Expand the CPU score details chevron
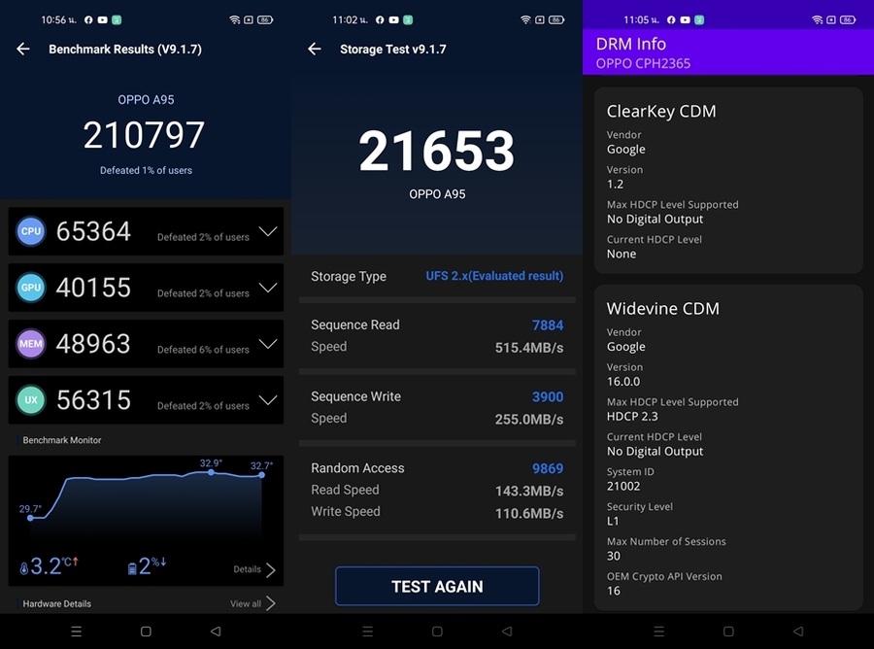This screenshot has height=649, width=874. pyautogui.click(x=268, y=231)
